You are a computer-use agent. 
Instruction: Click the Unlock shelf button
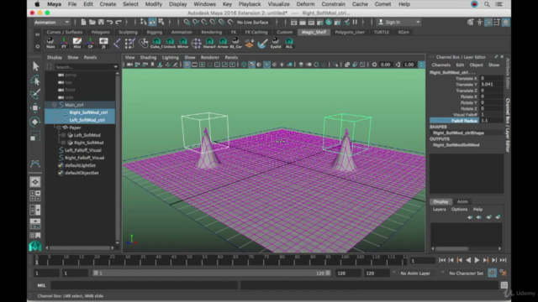pos(170,43)
